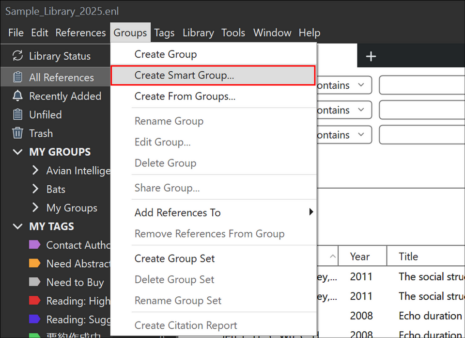Expand the My Groups group set
The width and height of the screenshot is (465, 338).
[x=35, y=208]
